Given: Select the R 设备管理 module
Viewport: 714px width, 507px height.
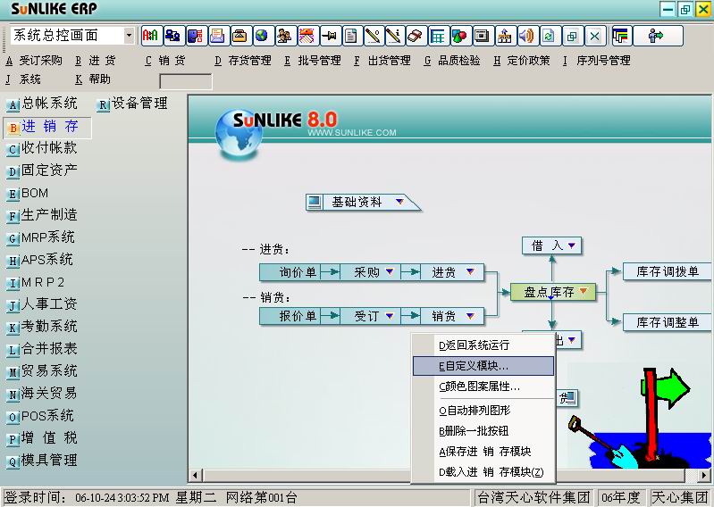Looking at the screenshot, I should tap(132, 104).
